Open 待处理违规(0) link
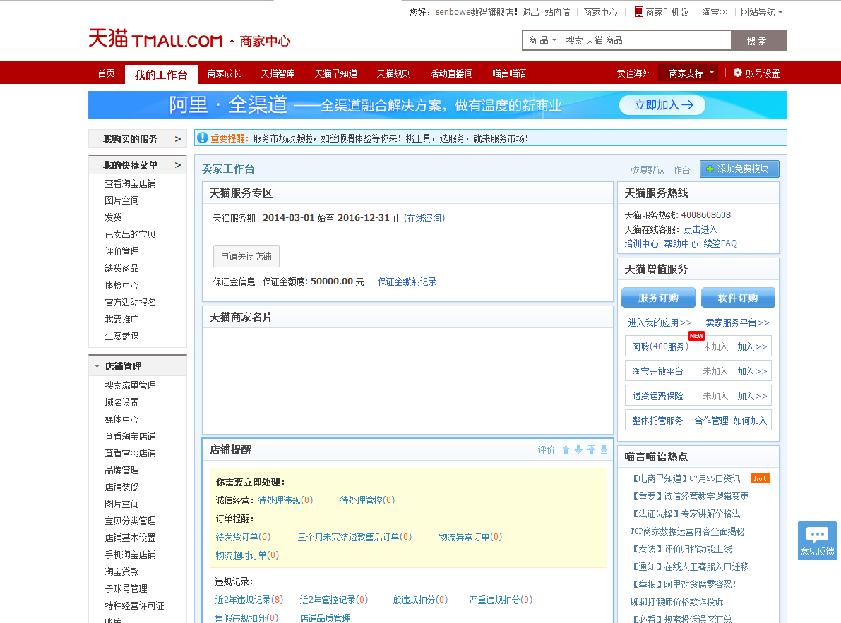The image size is (841, 623). tap(285, 500)
